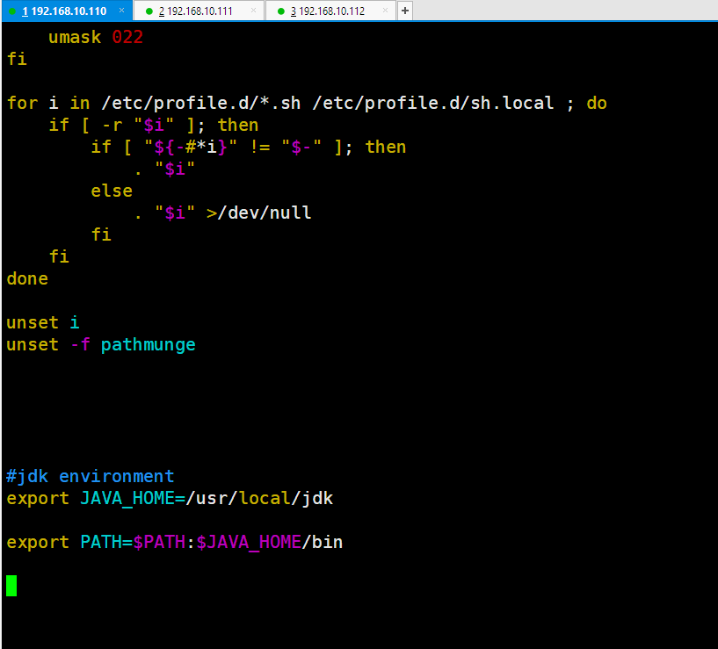Open a new session tab with plus button
The width and height of the screenshot is (718, 649).
(x=405, y=11)
